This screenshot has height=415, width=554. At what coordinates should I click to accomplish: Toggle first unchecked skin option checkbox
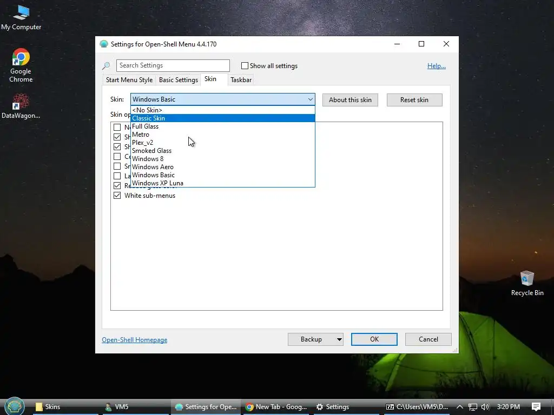click(x=117, y=128)
